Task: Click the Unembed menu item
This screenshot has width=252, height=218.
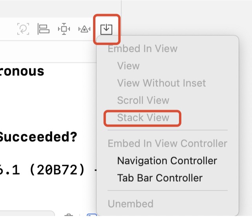Action: click(x=130, y=204)
